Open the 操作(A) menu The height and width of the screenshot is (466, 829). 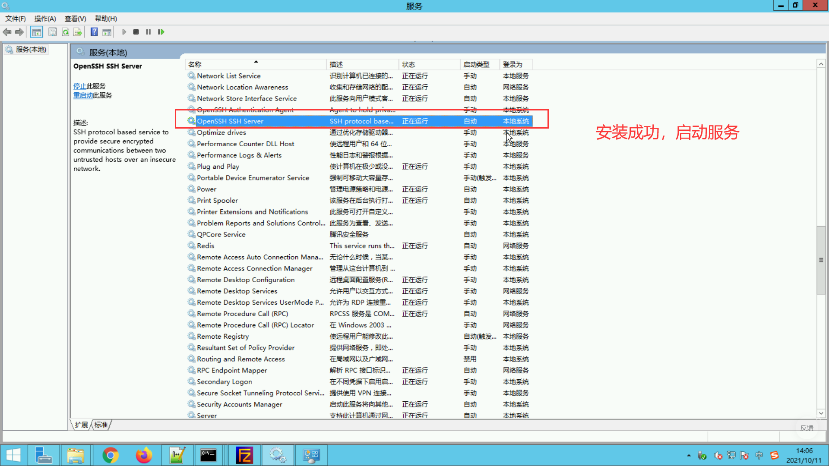tap(45, 19)
